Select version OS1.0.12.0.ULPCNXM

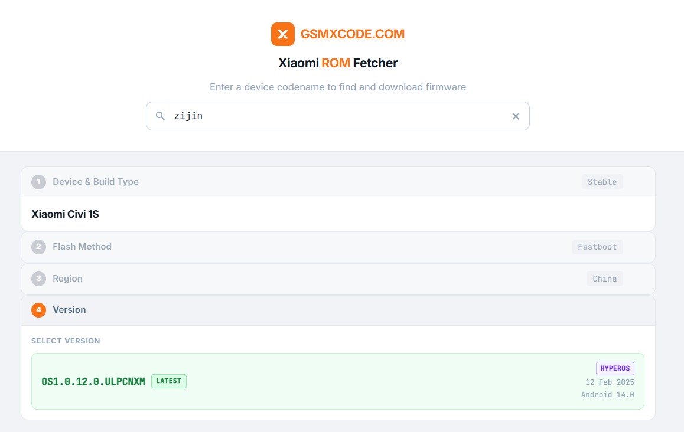(338, 381)
